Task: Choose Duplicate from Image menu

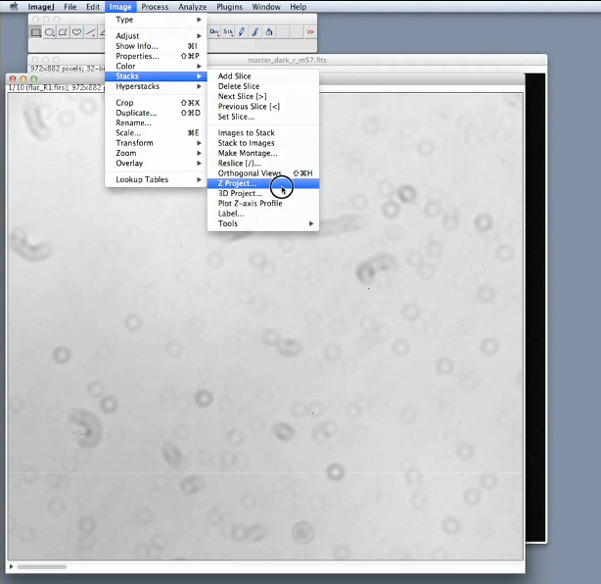Action: coord(156,113)
